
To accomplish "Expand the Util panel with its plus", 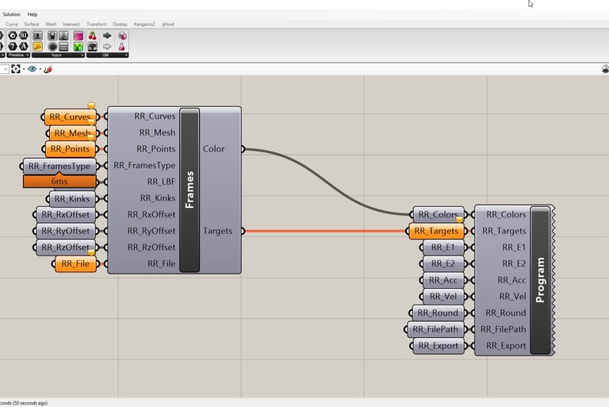I will point(126,56).
